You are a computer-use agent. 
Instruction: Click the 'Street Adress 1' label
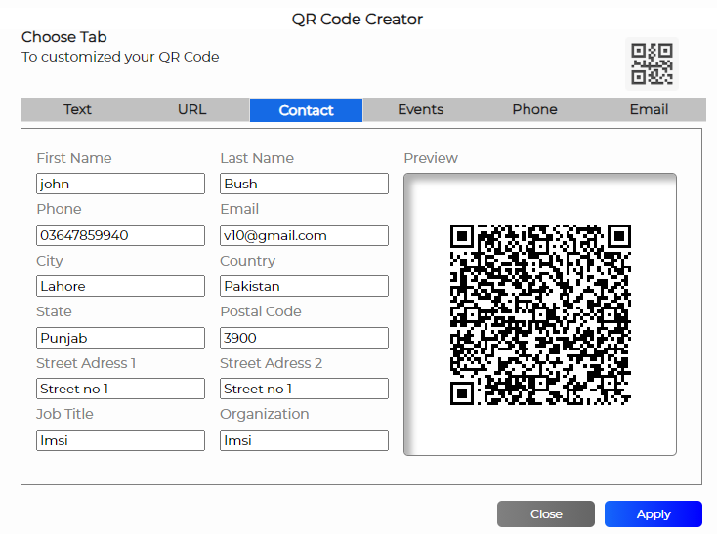[86, 363]
